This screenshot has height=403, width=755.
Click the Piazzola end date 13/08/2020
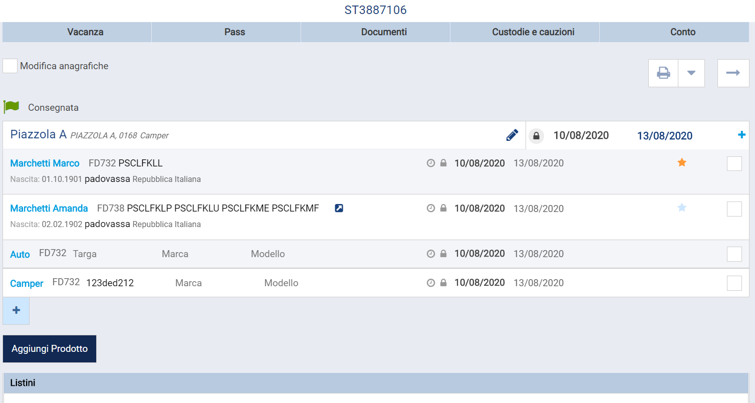[x=664, y=136]
